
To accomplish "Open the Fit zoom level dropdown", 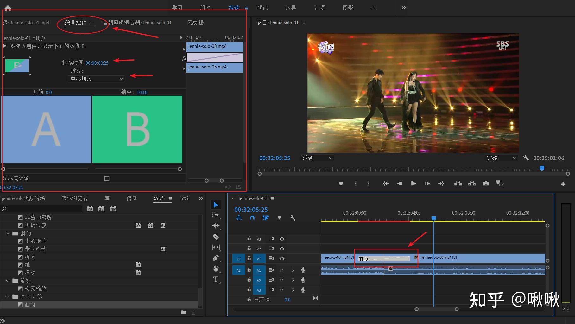I will click(317, 158).
